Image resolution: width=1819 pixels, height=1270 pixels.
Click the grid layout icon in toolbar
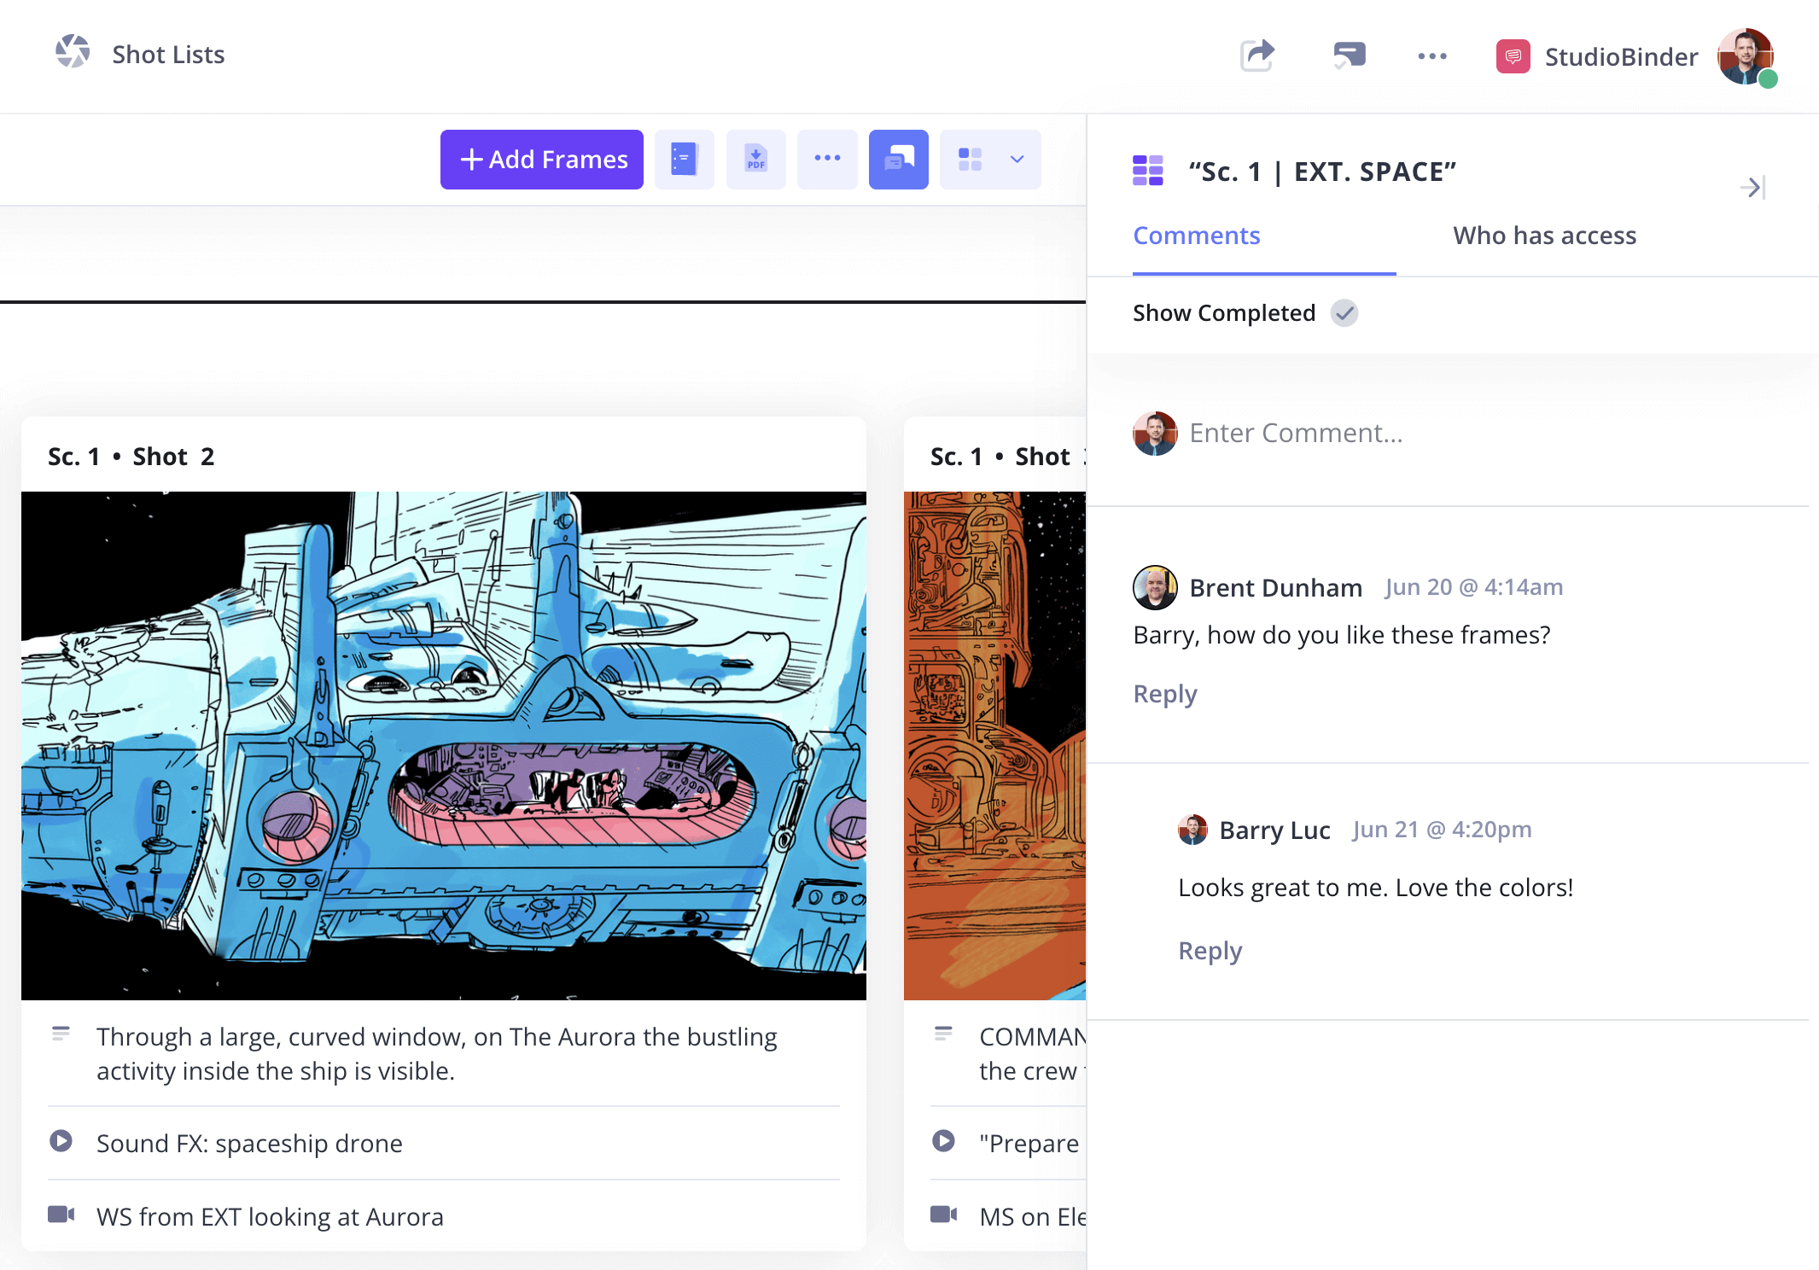coord(969,159)
